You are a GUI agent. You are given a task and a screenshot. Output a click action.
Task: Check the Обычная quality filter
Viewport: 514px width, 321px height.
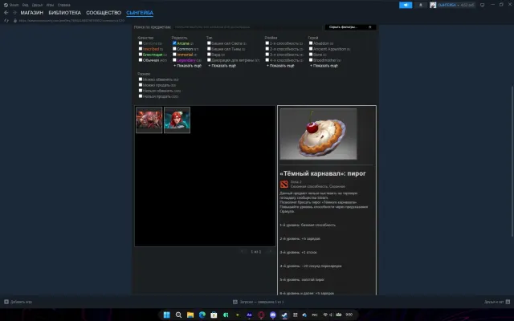coord(141,60)
